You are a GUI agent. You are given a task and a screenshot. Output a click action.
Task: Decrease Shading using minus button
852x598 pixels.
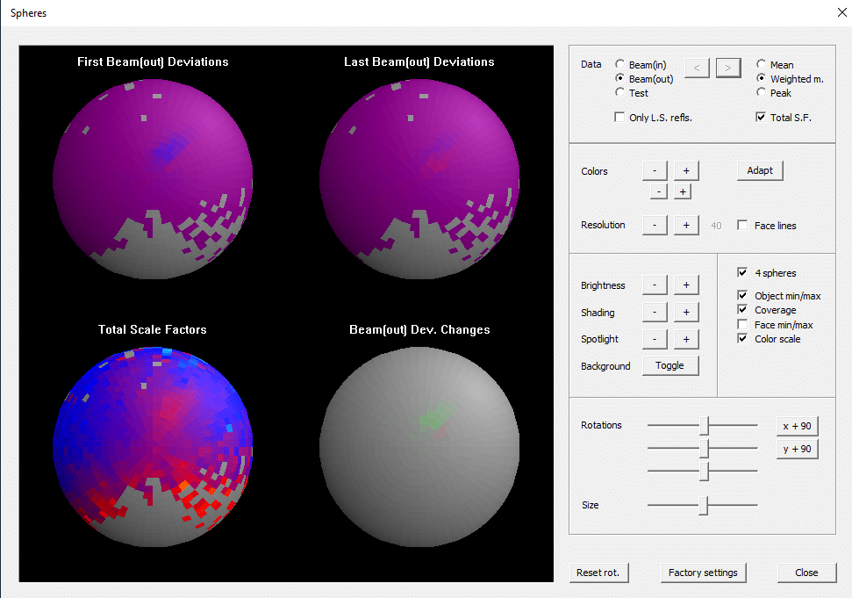[x=655, y=313]
